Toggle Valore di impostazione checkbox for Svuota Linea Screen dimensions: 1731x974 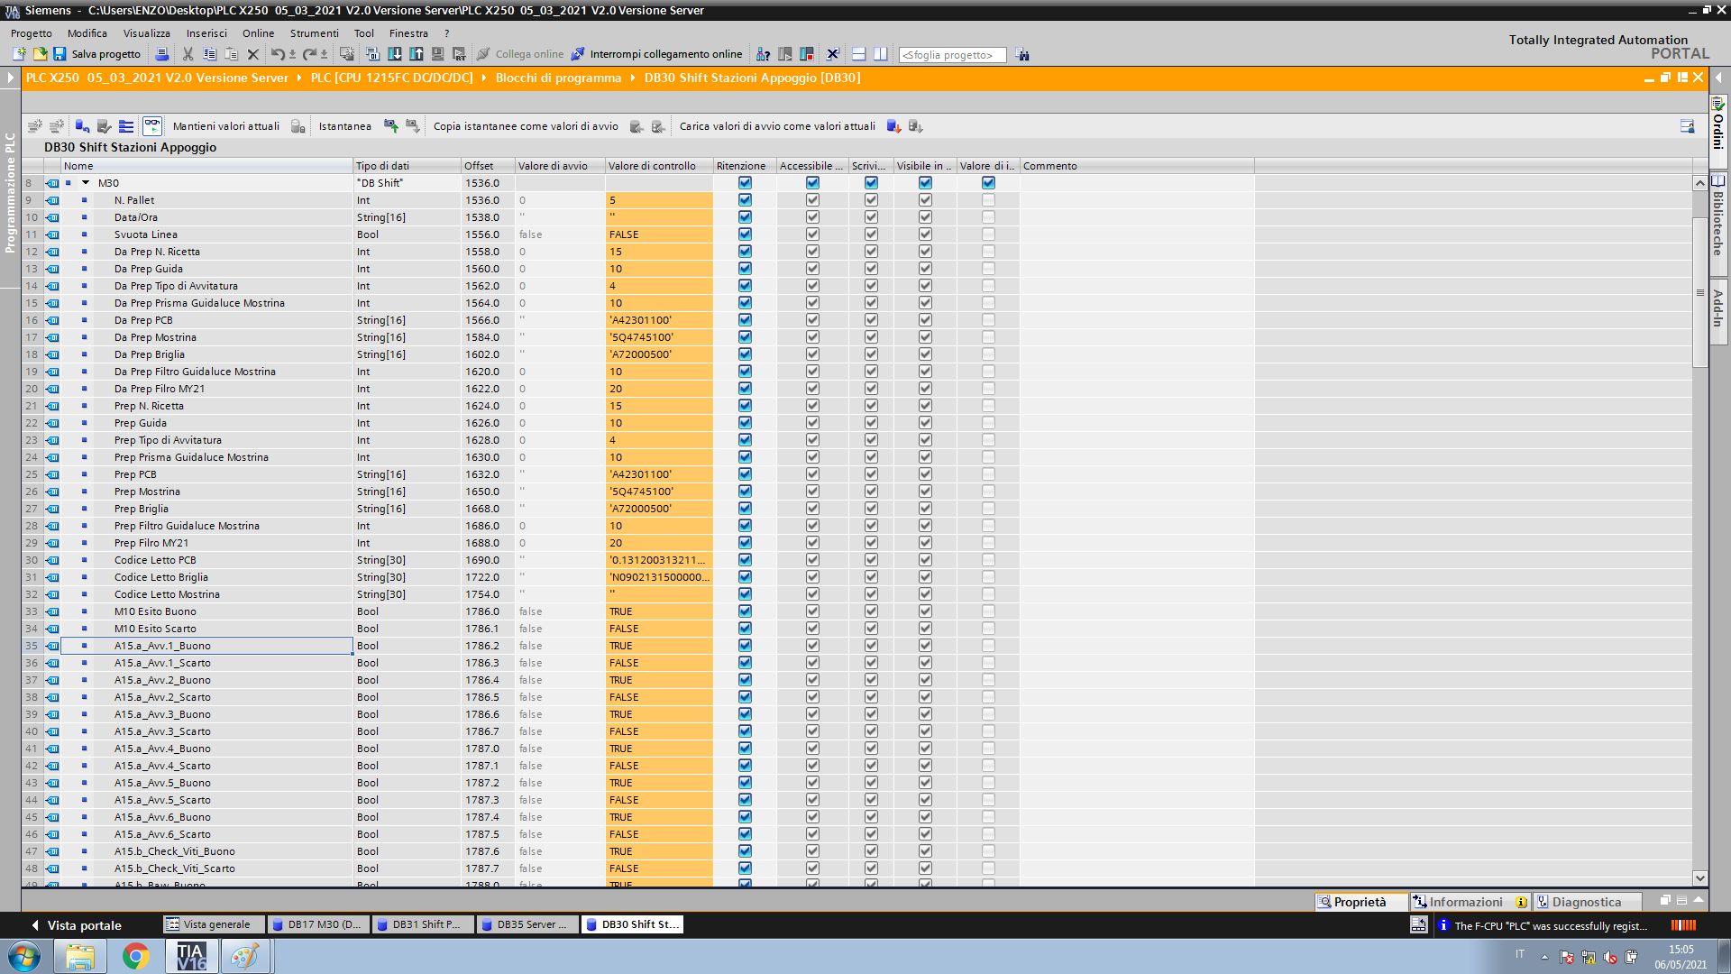click(x=988, y=234)
